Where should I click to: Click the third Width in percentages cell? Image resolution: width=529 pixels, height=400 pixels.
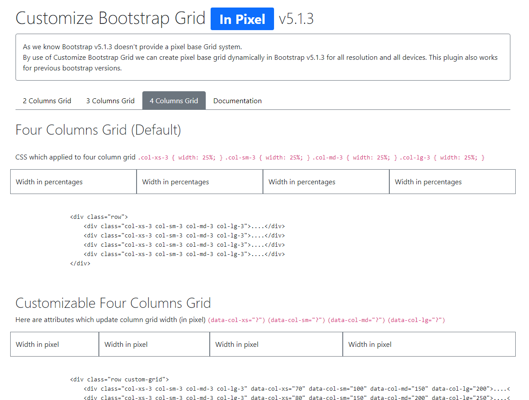(326, 182)
